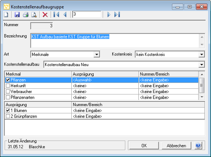Select the <Auswahl> cell of Pflanzen row
The height and width of the screenshot is (157, 211).
pyautogui.click(x=105, y=80)
